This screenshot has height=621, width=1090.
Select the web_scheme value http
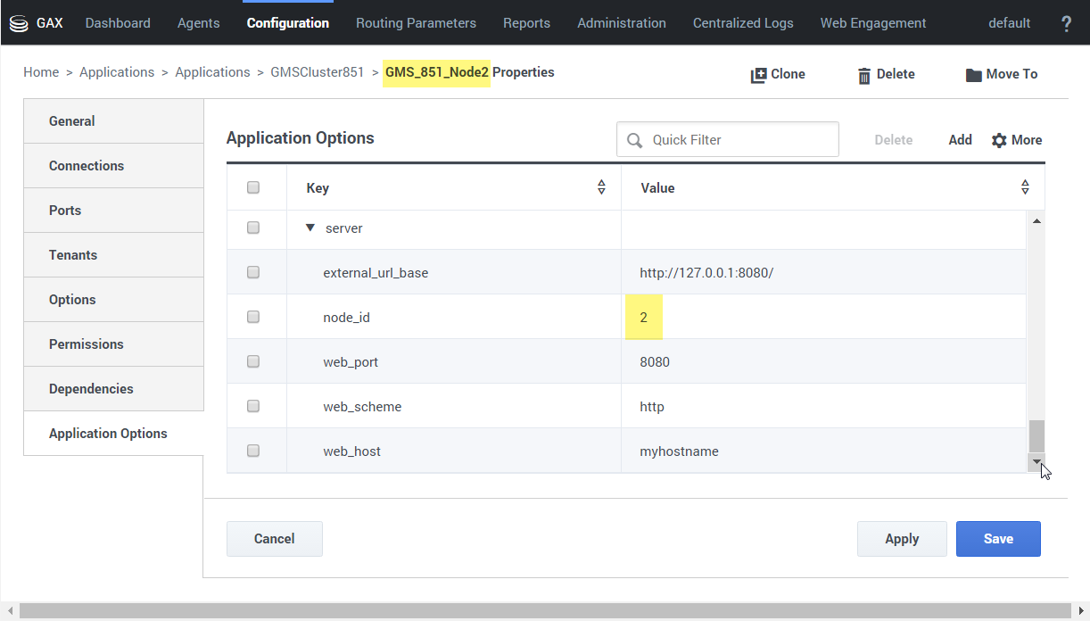pyautogui.click(x=652, y=406)
